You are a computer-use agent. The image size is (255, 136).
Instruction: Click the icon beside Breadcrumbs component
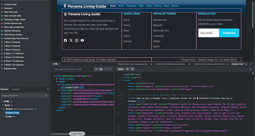2,69
